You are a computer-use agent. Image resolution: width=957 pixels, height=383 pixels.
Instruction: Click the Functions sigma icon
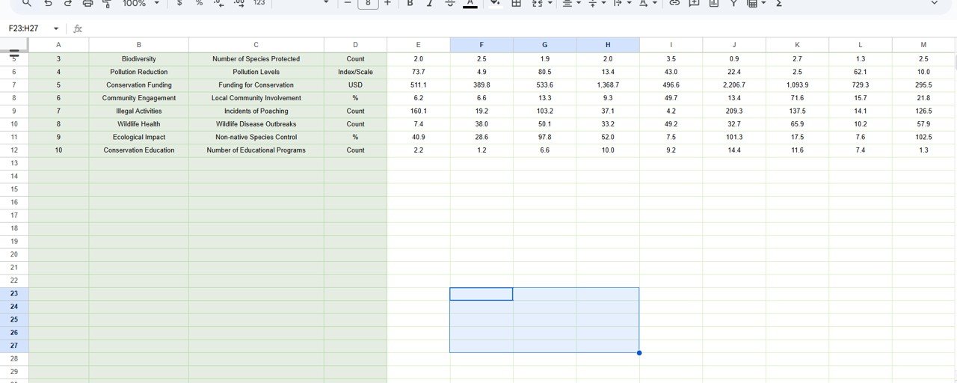pos(779,3)
